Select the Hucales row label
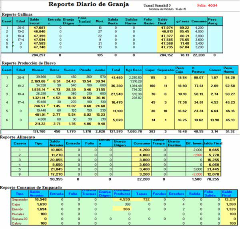This screenshot has width=240, height=229. point(18,214)
